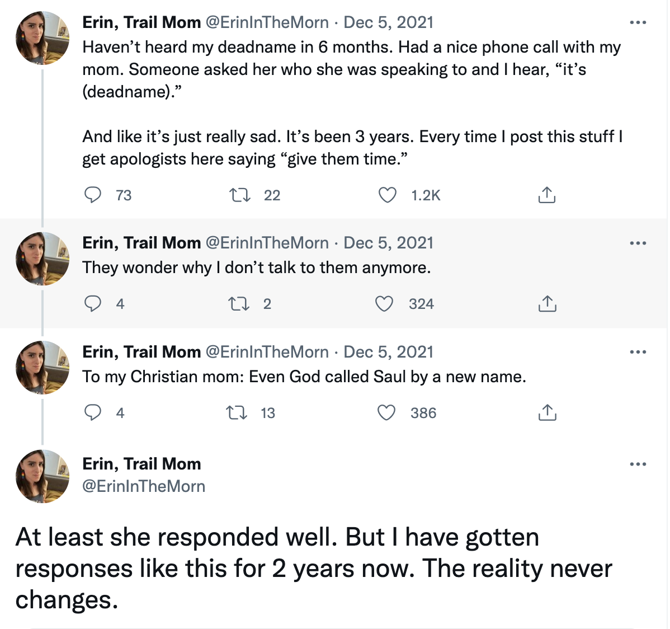
Task: Click the Dec 5, 2021 date on first tweet
Action: pos(388,23)
